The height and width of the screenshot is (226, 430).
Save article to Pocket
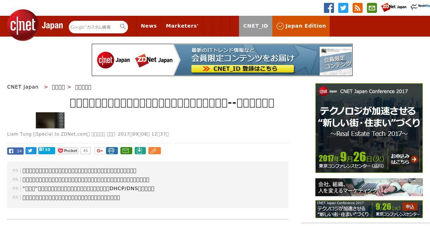[68, 151]
